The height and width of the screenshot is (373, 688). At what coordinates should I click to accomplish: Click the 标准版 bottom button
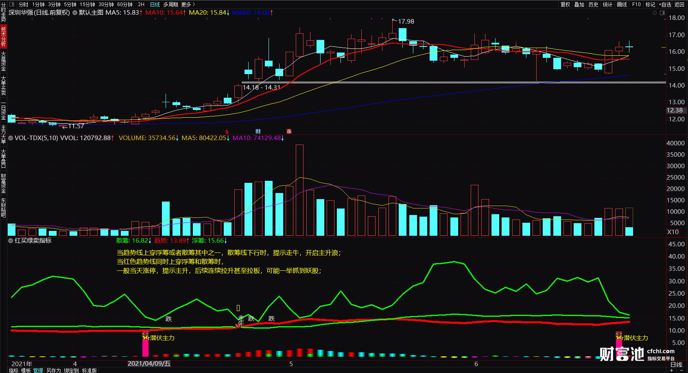tap(89, 371)
